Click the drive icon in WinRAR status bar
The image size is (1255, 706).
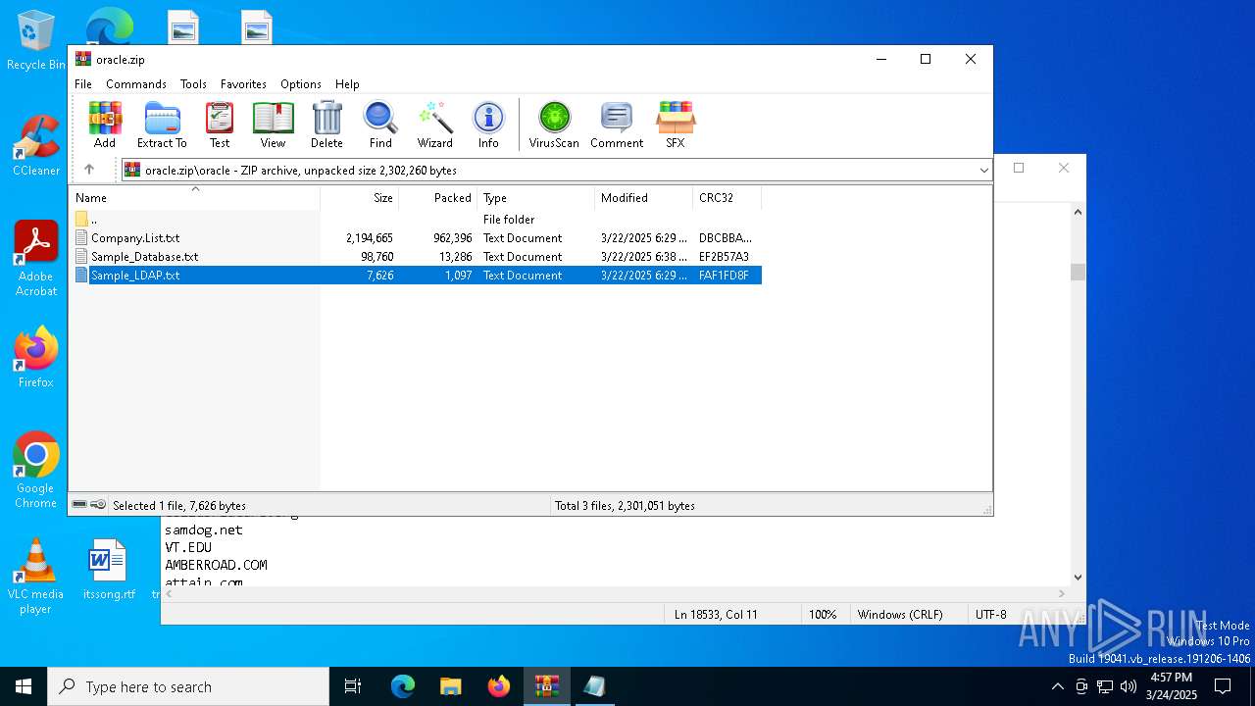coord(79,505)
